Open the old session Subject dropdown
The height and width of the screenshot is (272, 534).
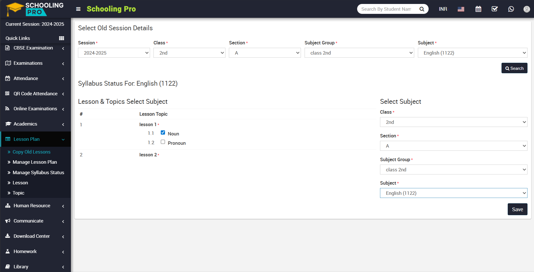[x=472, y=53]
